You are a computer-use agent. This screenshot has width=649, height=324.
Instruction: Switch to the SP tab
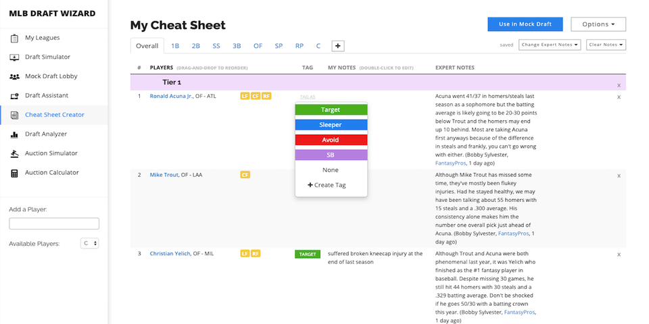[x=279, y=46]
